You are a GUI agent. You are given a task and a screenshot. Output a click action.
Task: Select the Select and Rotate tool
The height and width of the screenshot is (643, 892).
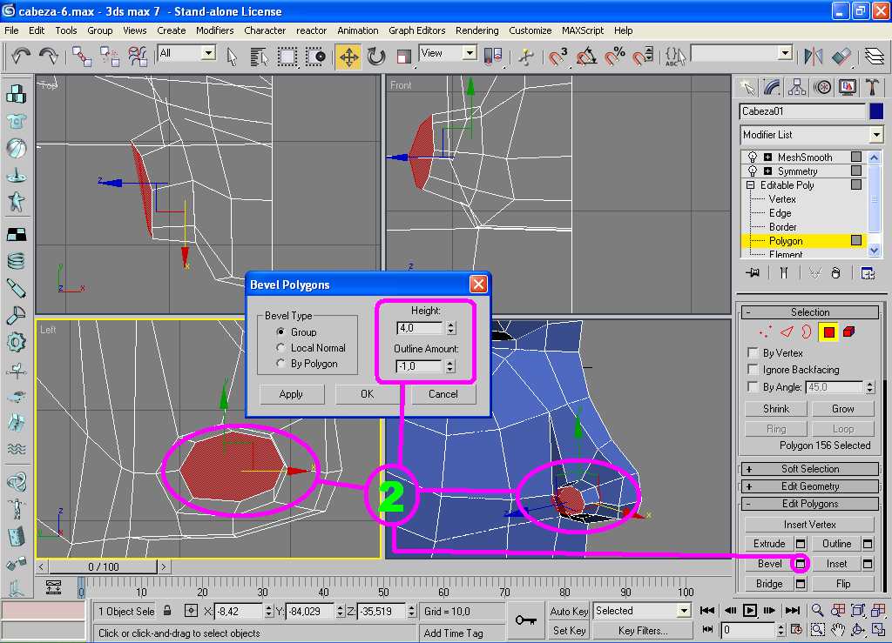[x=376, y=57]
